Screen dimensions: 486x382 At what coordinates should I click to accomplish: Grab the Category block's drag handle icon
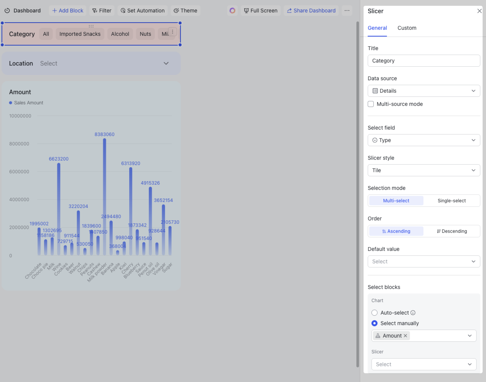tap(91, 26)
